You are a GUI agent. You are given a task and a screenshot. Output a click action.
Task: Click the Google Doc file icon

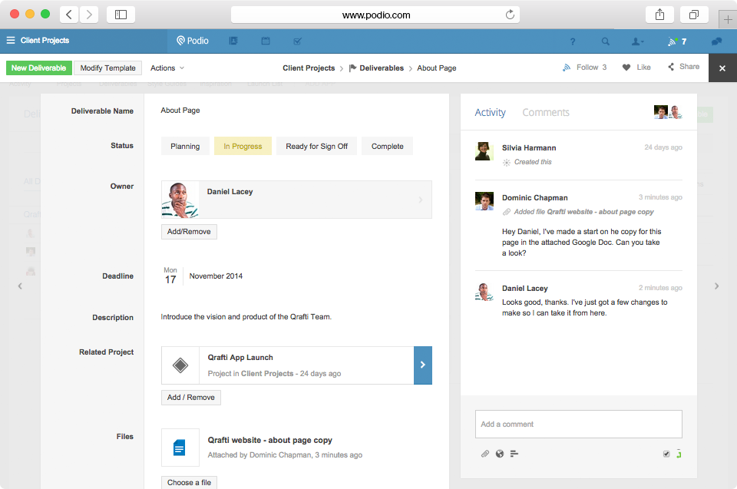click(x=180, y=447)
